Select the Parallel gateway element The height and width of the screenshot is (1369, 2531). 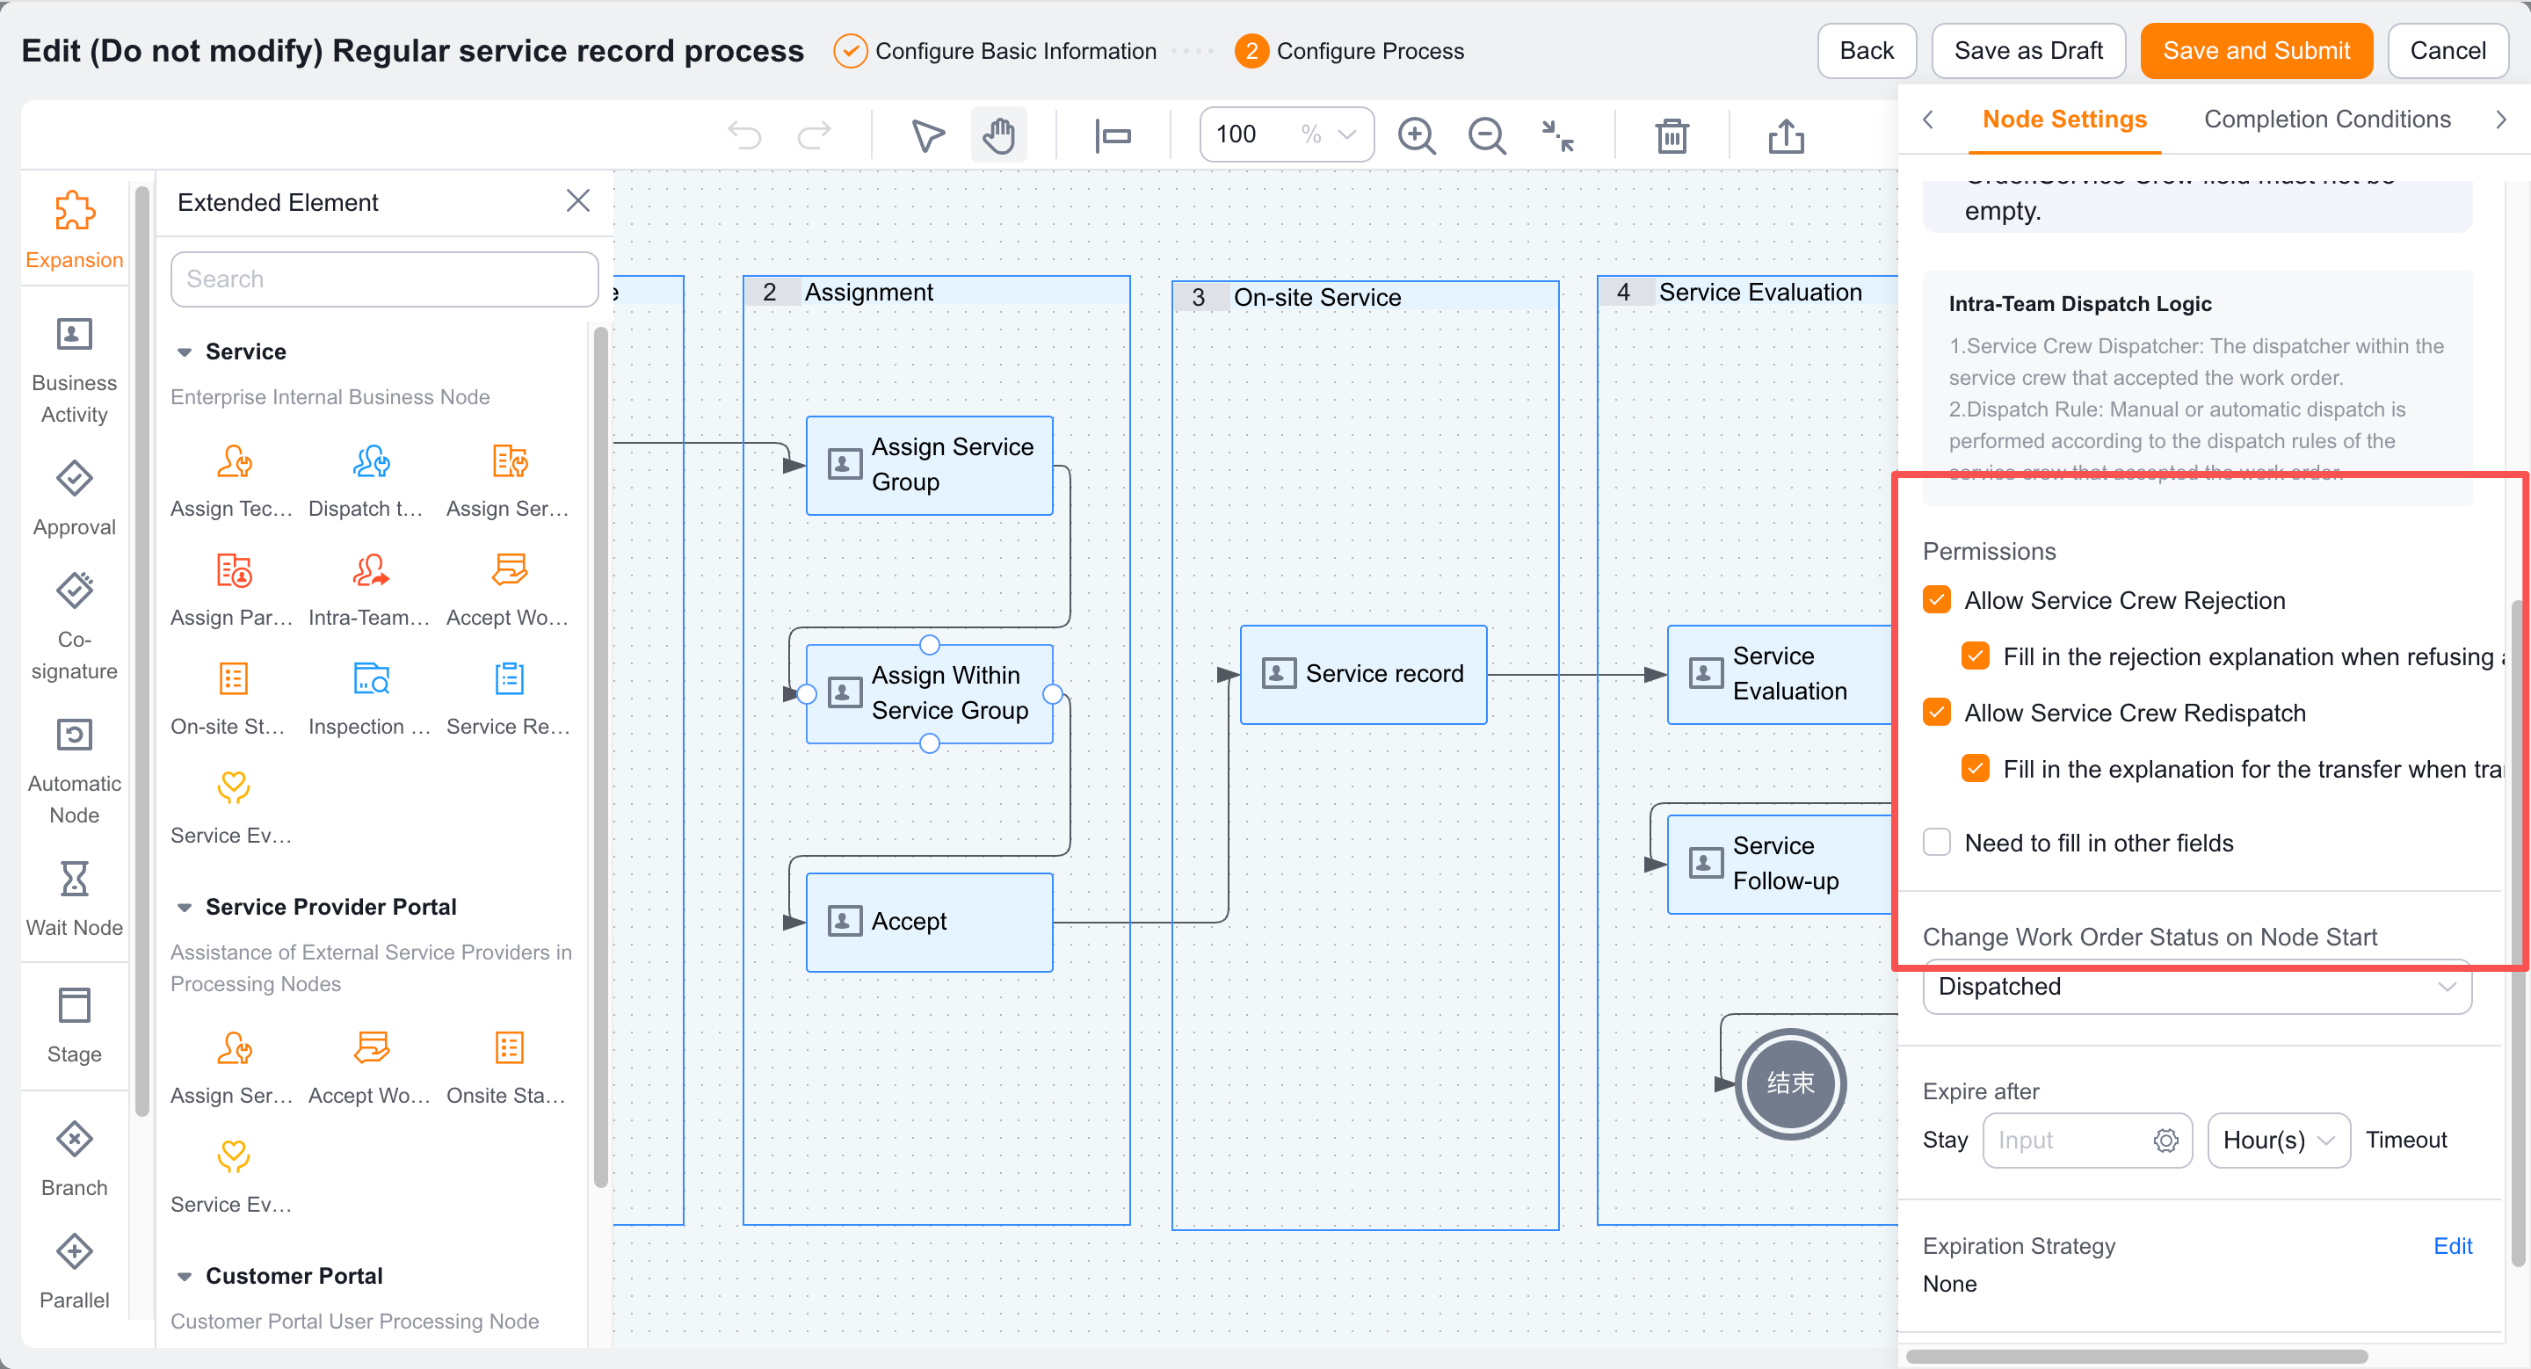(x=75, y=1270)
